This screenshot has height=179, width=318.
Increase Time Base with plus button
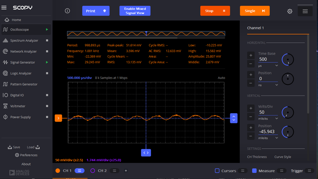click(251, 55)
